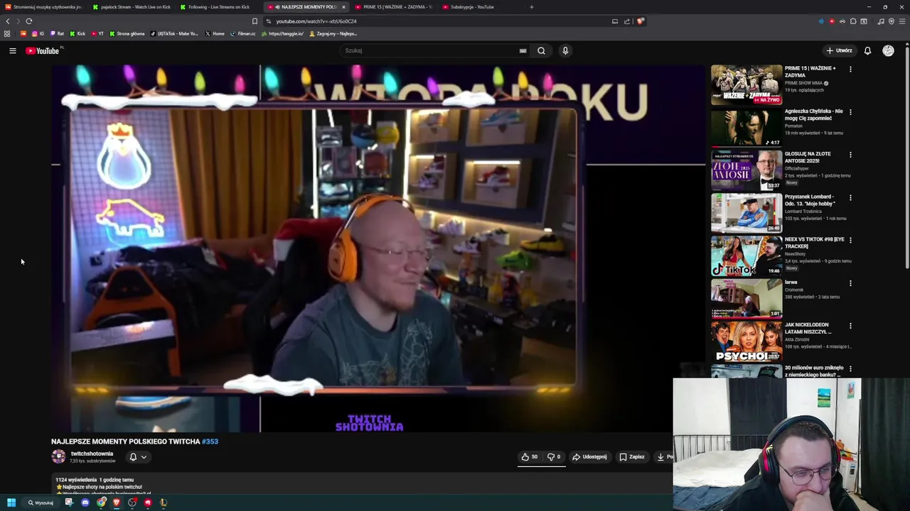This screenshot has width=910, height=511.
Task: Open the account avatar menu
Action: click(x=888, y=50)
